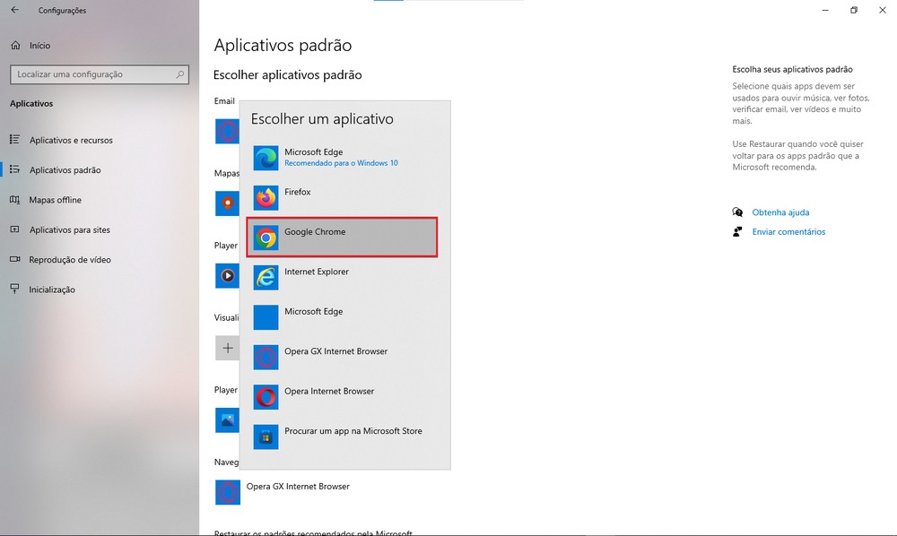Select Aplicativos padrão in sidebar
The width and height of the screenshot is (897, 536).
(x=65, y=169)
